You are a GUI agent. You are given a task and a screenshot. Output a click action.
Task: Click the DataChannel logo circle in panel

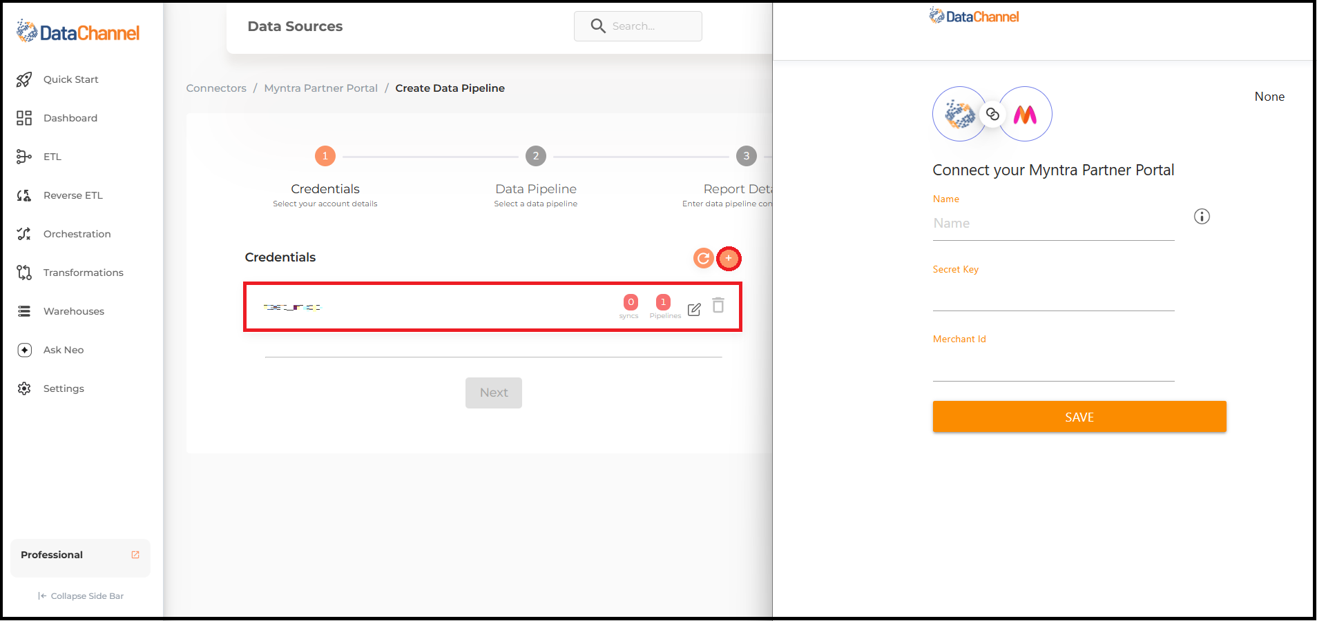959,114
